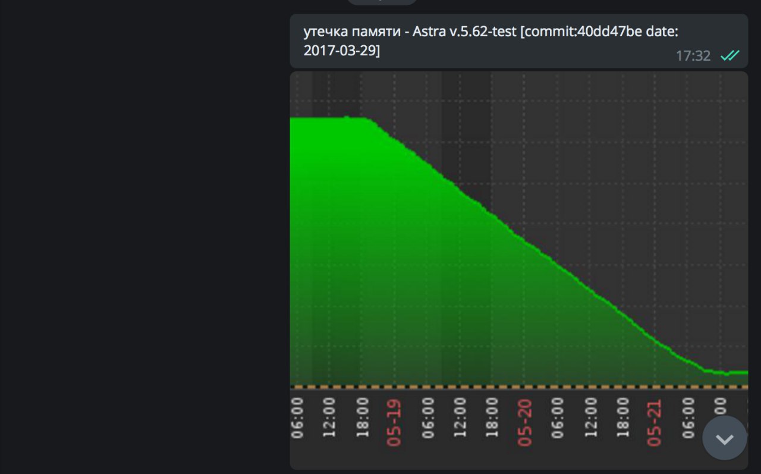Click the red 05-20 date label

point(524,423)
